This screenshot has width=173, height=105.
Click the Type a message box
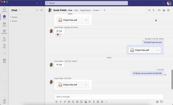[109, 97]
